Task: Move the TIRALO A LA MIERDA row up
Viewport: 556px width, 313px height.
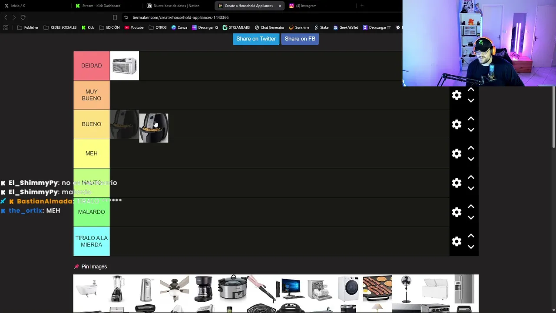Action: (471, 236)
